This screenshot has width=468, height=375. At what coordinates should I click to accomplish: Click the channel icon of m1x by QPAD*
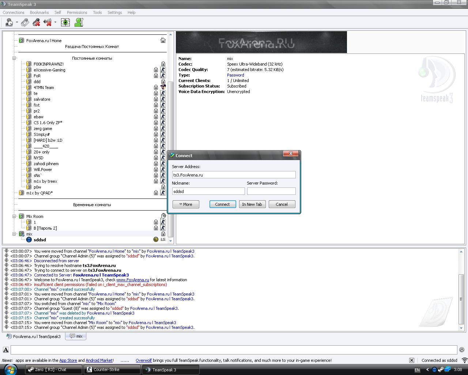22,193
